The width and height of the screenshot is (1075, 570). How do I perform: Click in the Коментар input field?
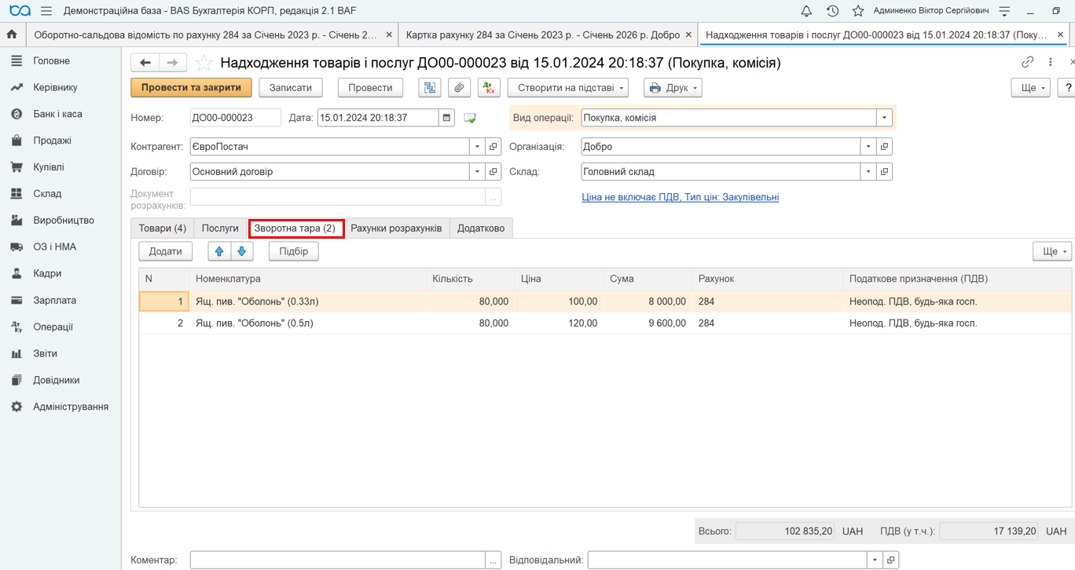coord(338,560)
